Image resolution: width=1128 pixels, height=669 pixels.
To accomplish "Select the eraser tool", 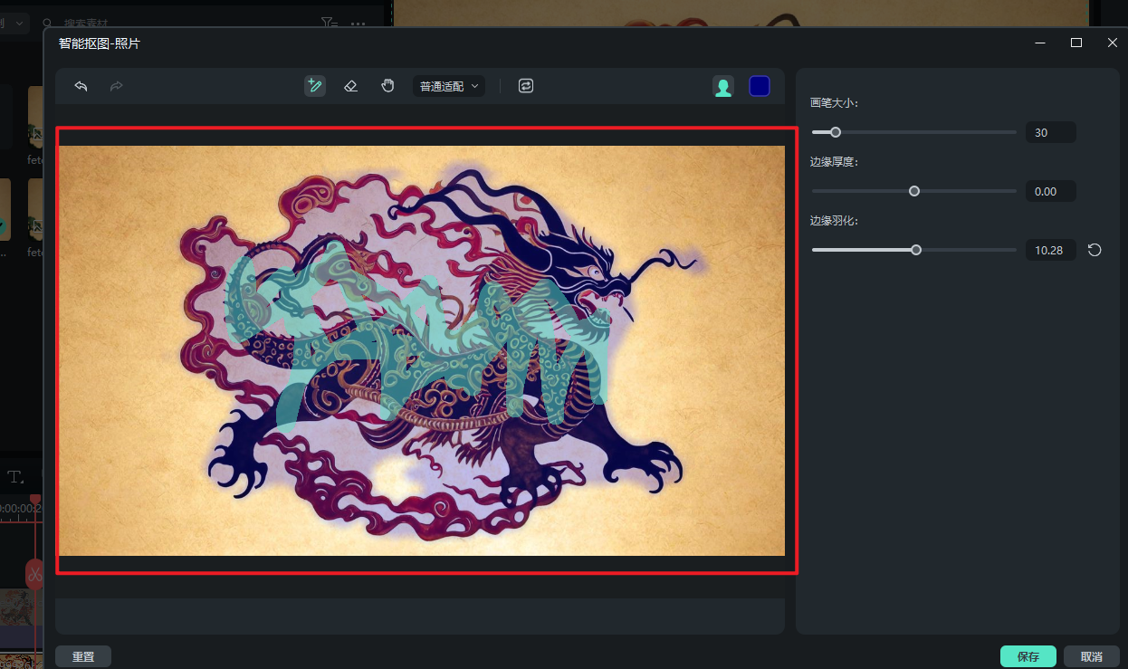I will 351,86.
